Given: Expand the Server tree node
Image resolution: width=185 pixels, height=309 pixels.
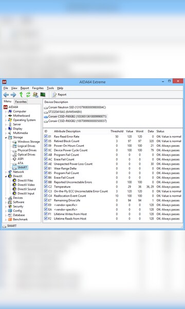Looking at the screenshot, I should tap(6, 125).
